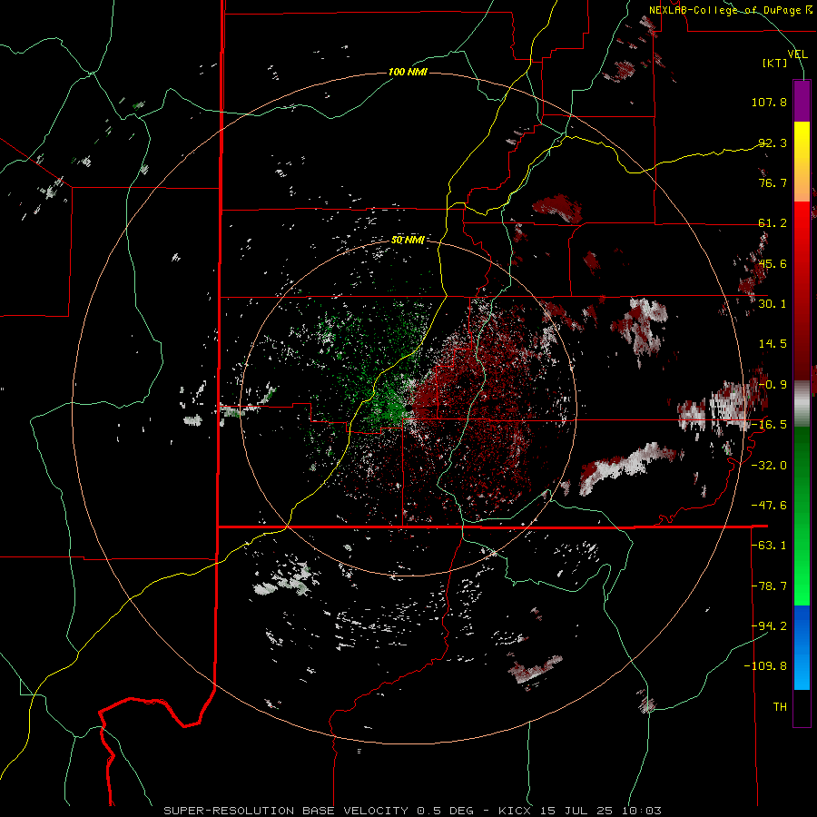Click the NEXLAB-College of DuPage label
Screen dimensions: 817x817
tap(730, 10)
